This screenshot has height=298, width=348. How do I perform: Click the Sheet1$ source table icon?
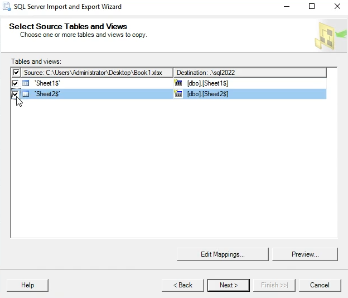pos(26,83)
